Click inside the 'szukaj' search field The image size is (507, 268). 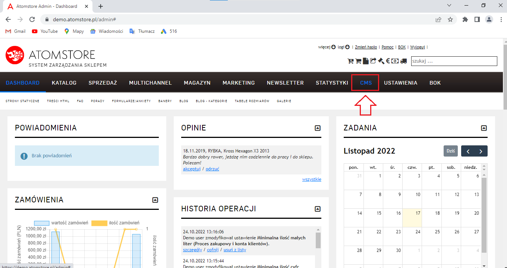(x=454, y=61)
